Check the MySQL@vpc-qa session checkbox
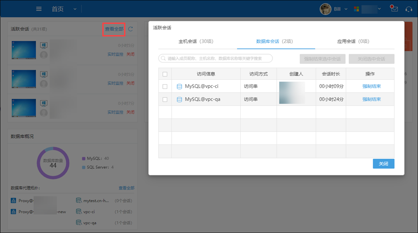The image size is (418, 233). pos(165,99)
